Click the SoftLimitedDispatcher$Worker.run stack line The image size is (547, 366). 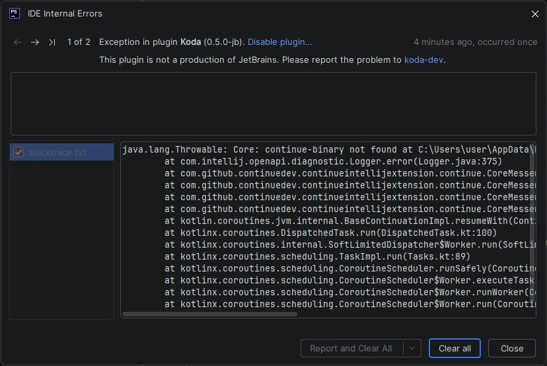350,244
